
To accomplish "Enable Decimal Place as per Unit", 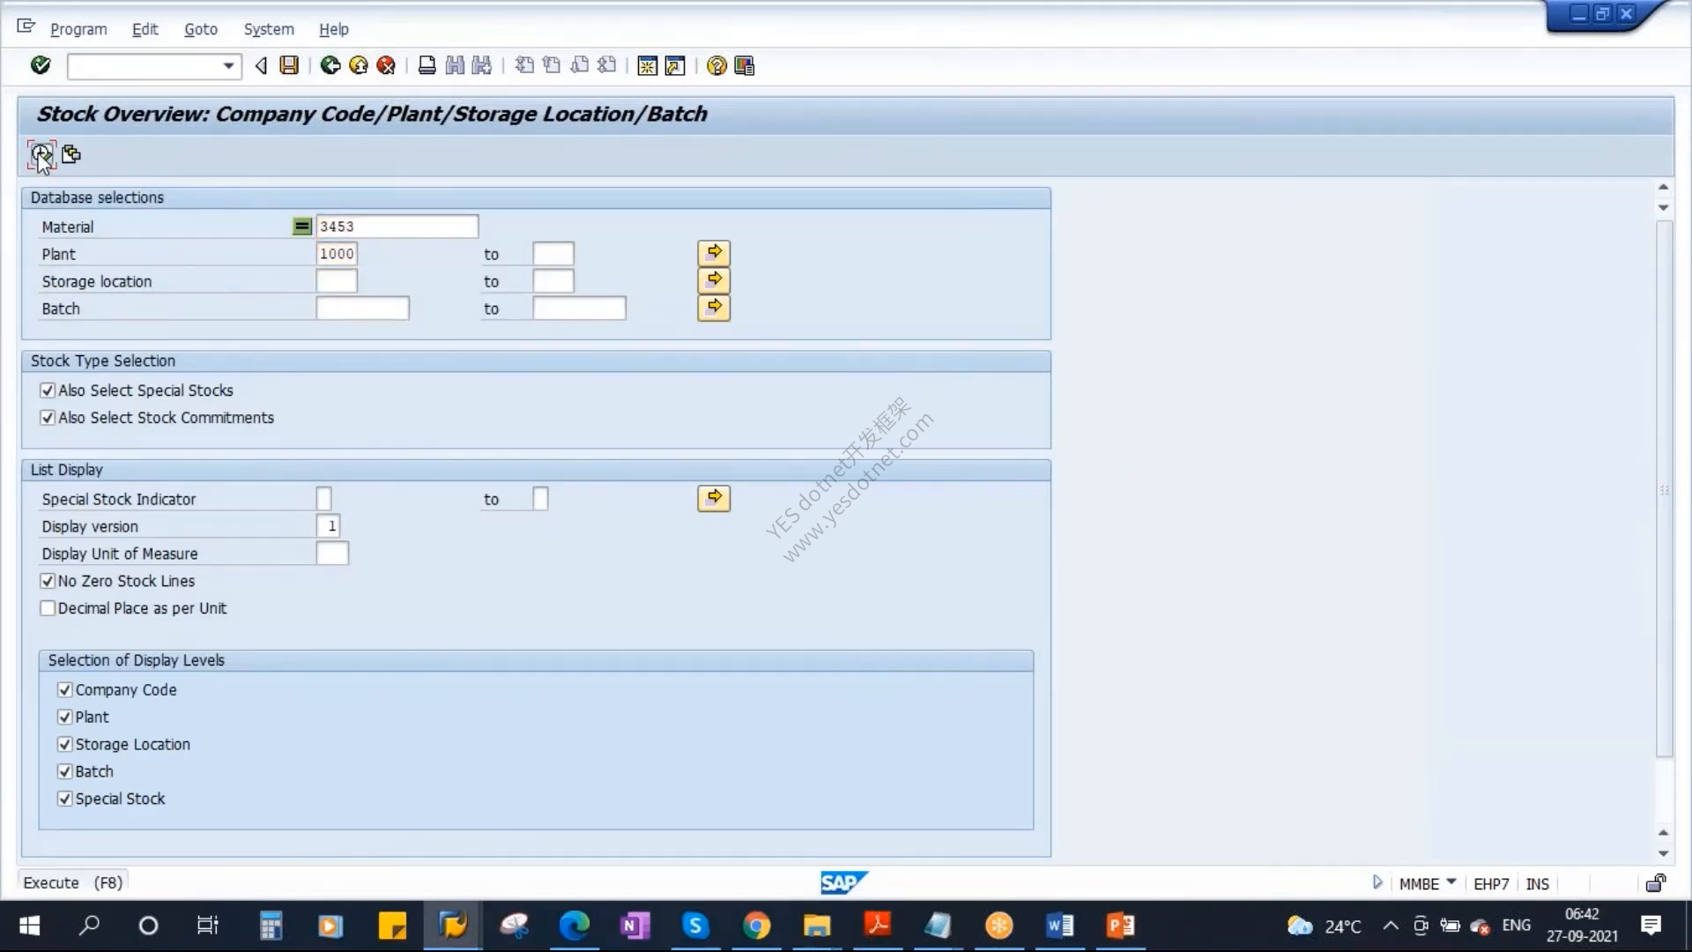I will pyautogui.click(x=48, y=608).
